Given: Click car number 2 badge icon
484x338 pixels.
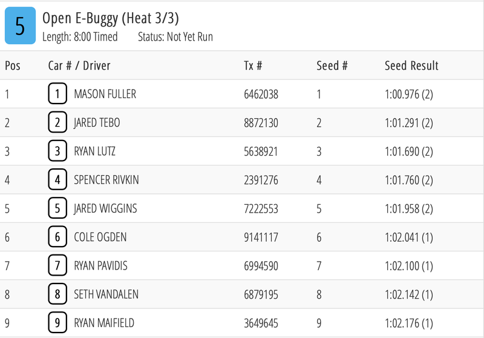Looking at the screenshot, I should point(57,123).
